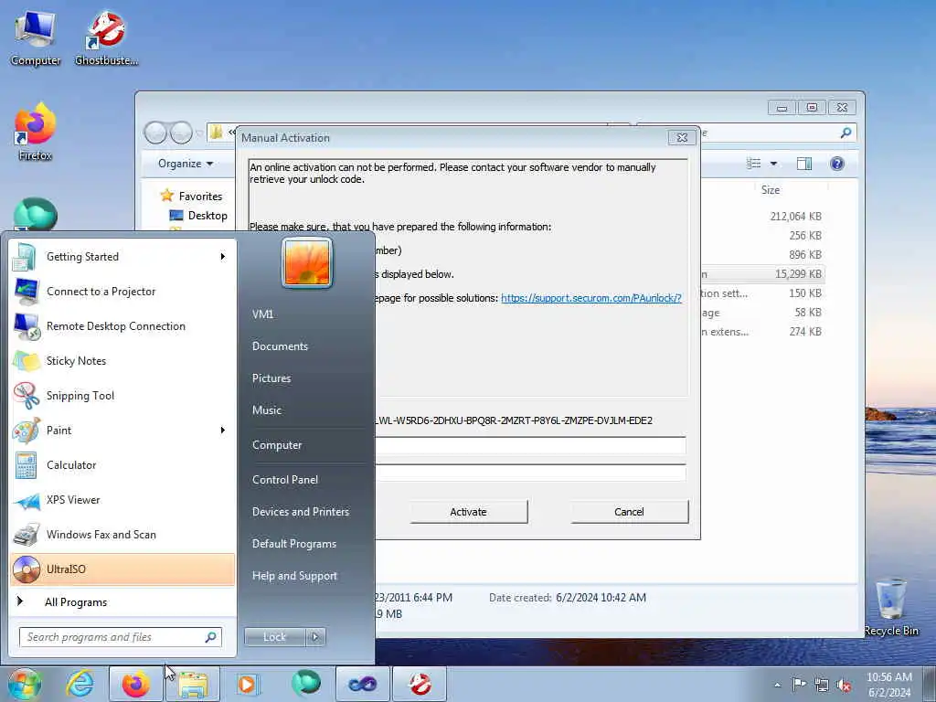Open Paint from the Start menu
The width and height of the screenshot is (936, 702).
[123, 431]
